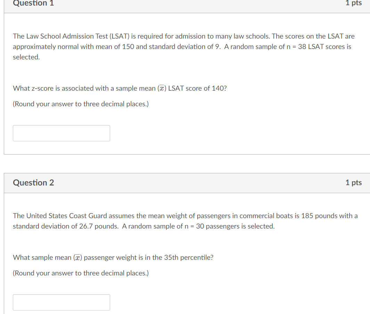370x314 pixels.
Task: Click the rounding instruction under Question 1
Action: 81,104
